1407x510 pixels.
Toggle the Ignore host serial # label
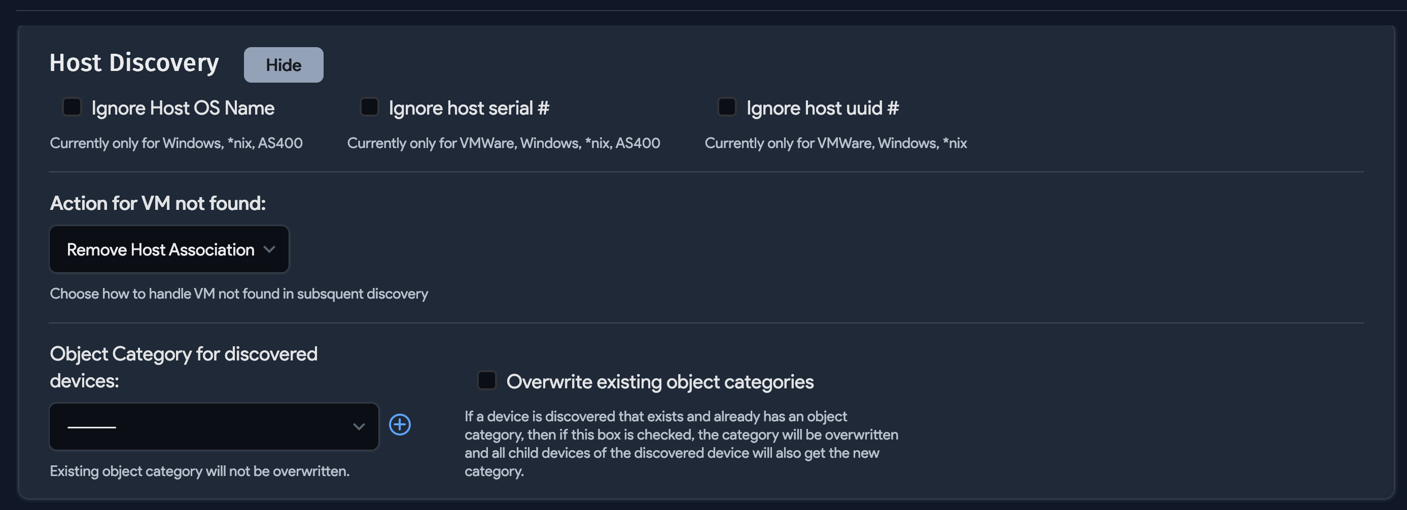coord(468,108)
